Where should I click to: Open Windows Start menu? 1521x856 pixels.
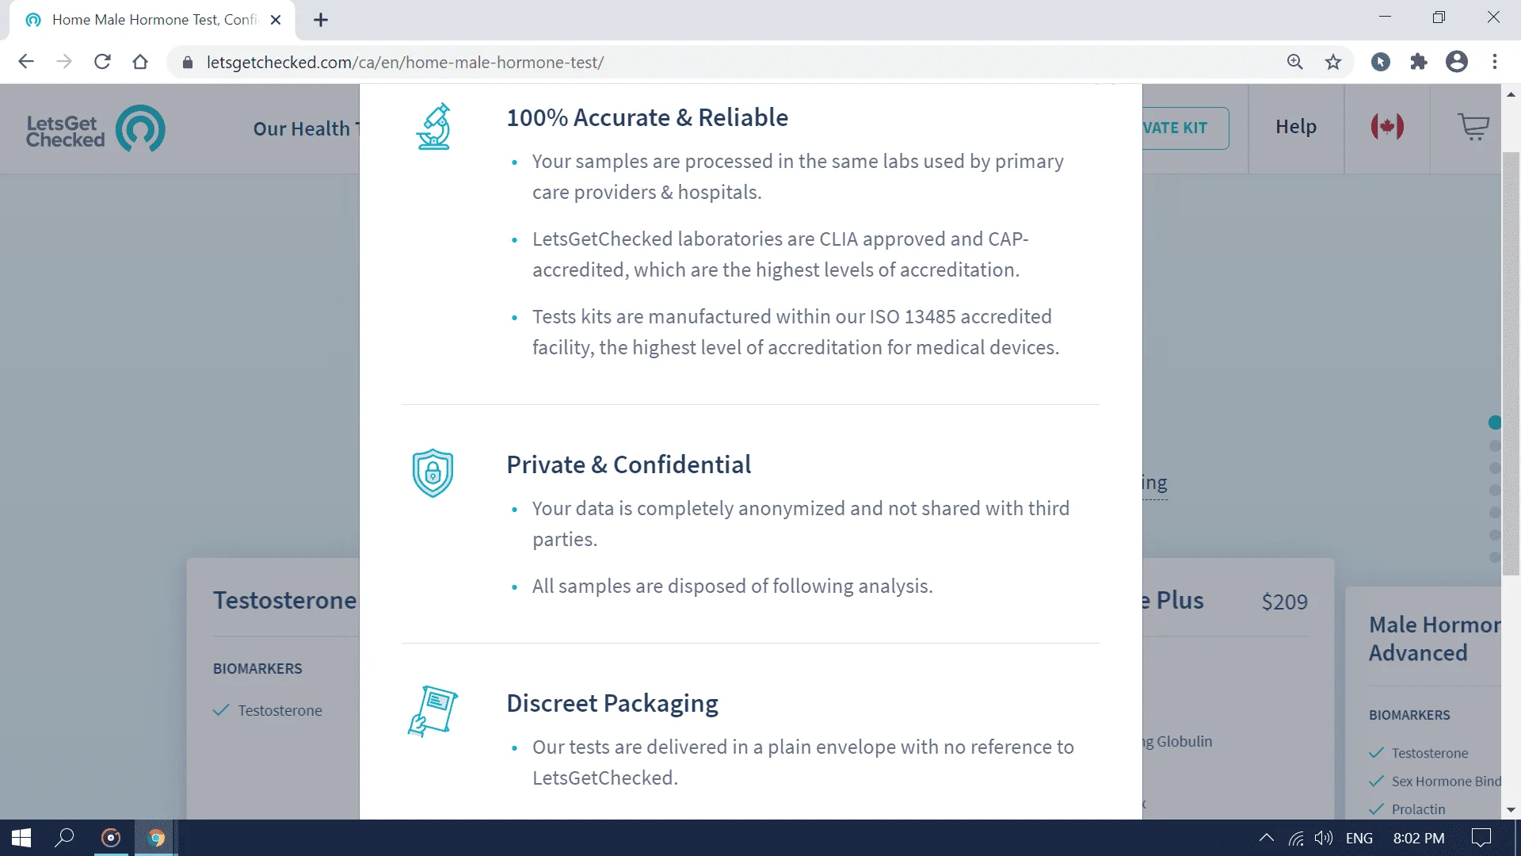click(x=21, y=838)
